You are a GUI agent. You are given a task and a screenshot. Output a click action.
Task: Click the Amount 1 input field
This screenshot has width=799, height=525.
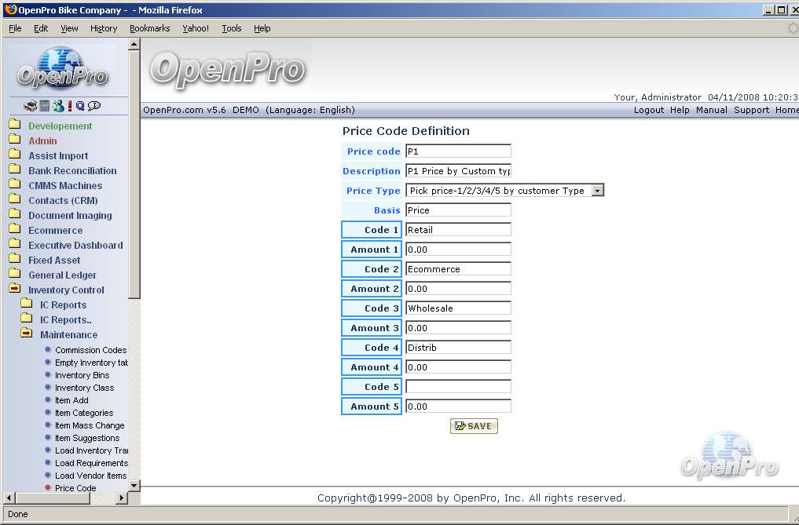pyautogui.click(x=458, y=250)
